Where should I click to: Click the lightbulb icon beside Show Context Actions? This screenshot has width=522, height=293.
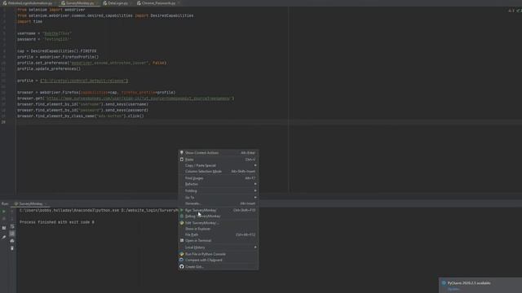tap(182, 152)
